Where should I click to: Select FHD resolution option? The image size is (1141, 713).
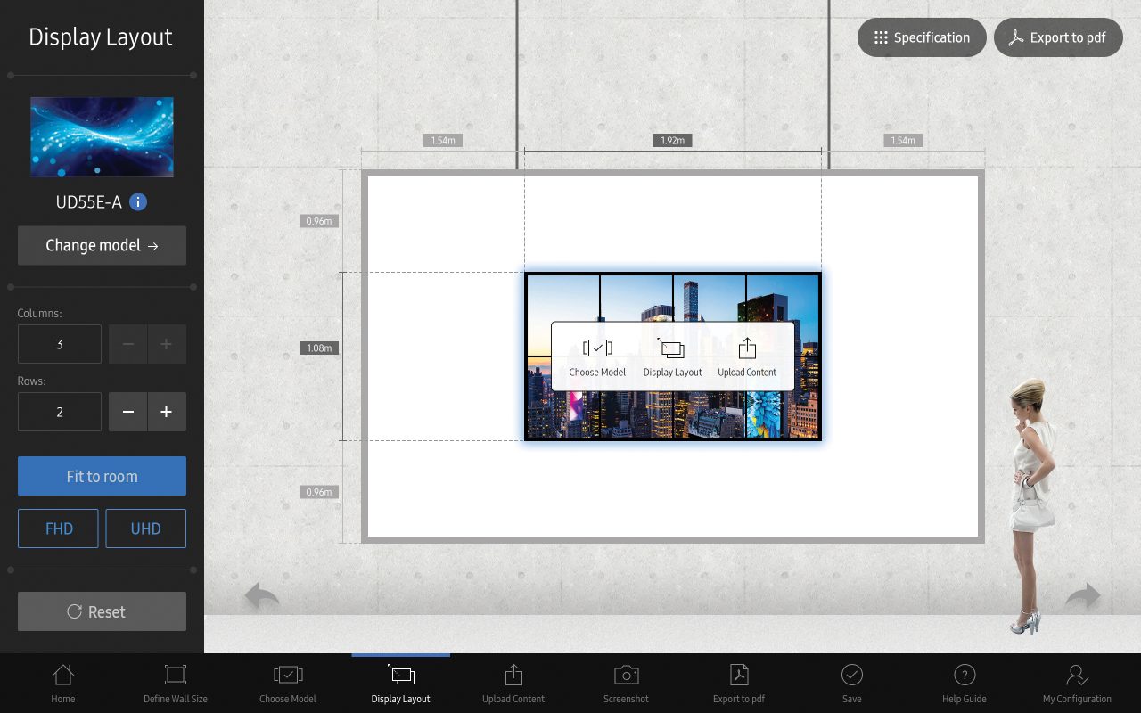point(59,529)
